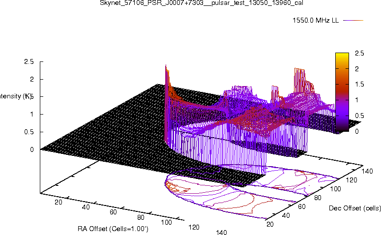Click Dec Offset axis tick '100'
The height and width of the screenshot is (235, 381).
tap(336, 189)
